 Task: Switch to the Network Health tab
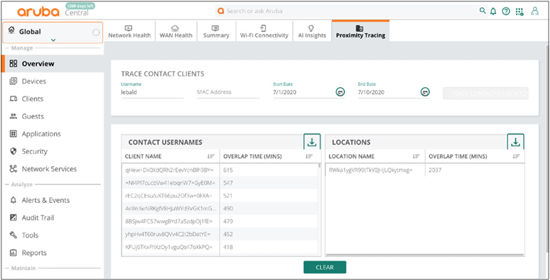(x=130, y=31)
